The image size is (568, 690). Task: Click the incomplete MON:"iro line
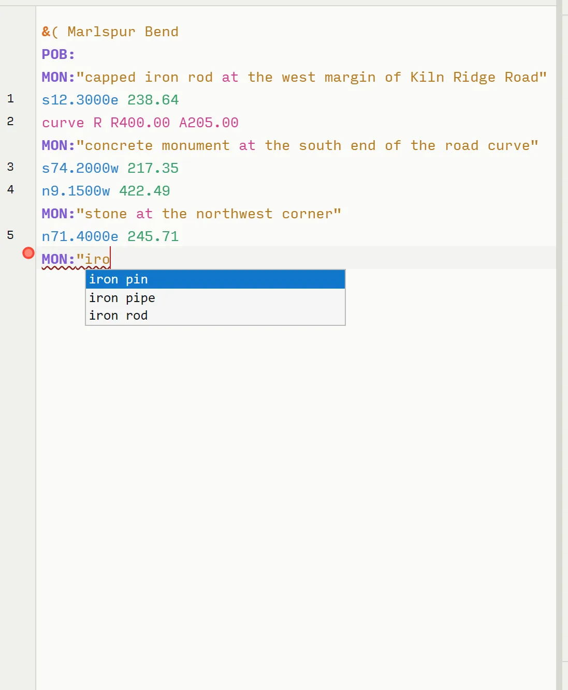click(76, 259)
